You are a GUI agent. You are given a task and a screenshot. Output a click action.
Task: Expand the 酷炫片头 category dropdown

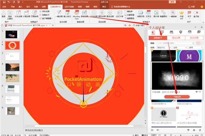[164, 48]
